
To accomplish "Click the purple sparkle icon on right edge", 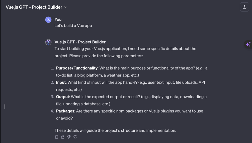I will pyautogui.click(x=248, y=44).
